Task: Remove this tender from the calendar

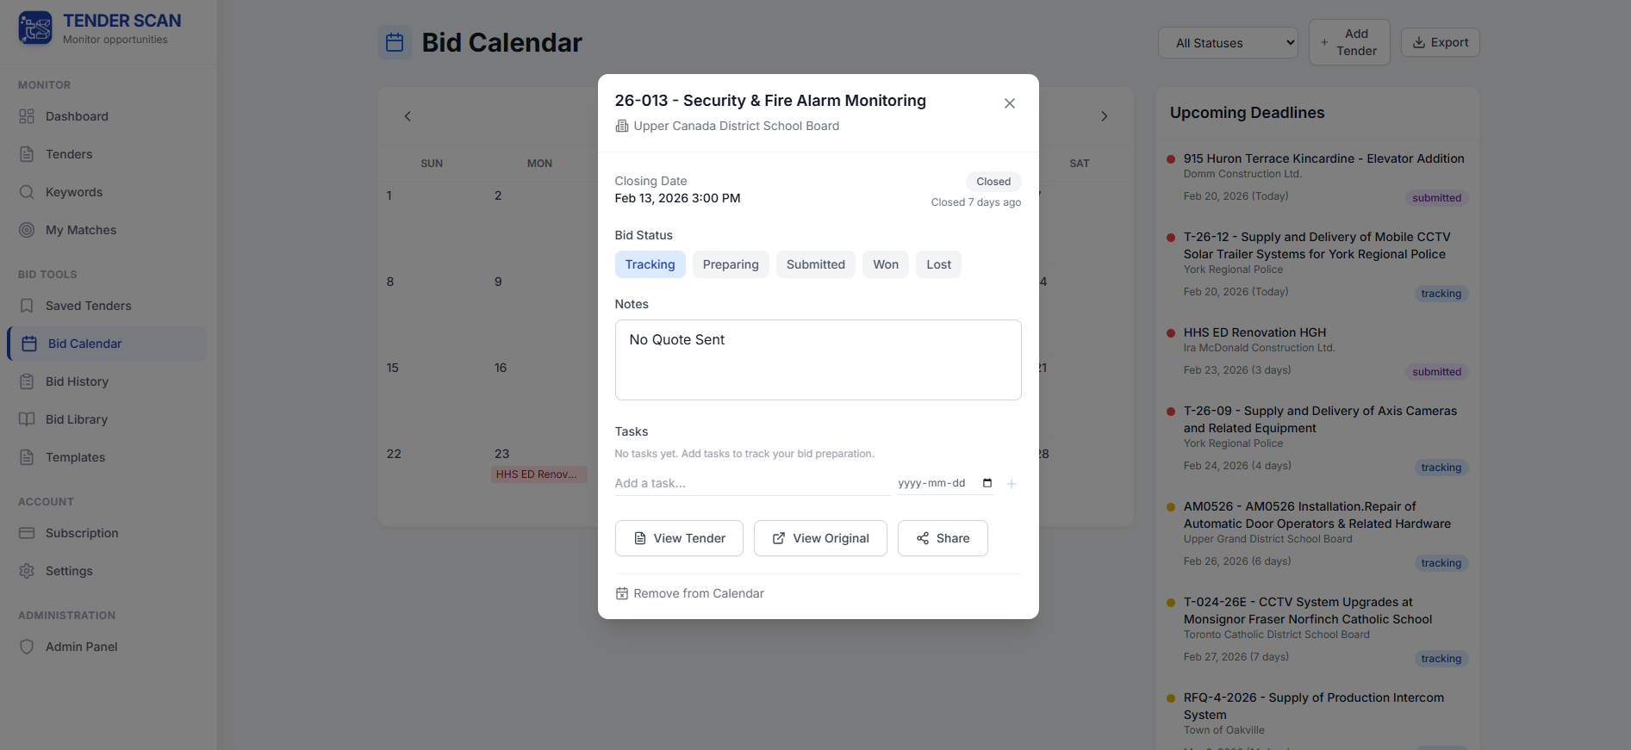Action: (x=689, y=593)
